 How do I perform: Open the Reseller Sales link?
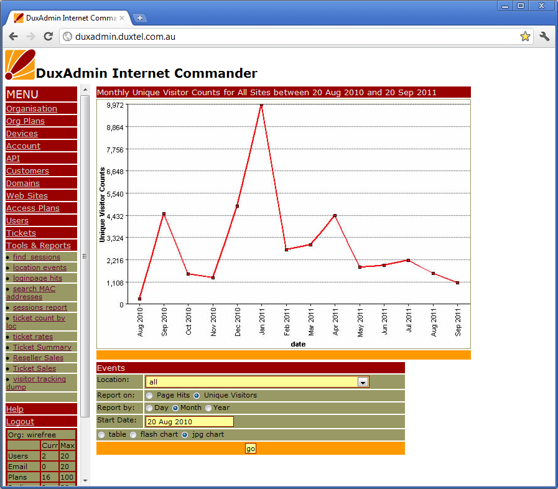coord(38,358)
